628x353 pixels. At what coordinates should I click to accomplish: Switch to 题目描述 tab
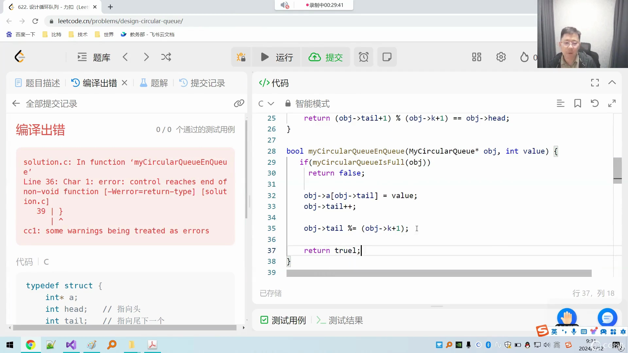(x=38, y=83)
